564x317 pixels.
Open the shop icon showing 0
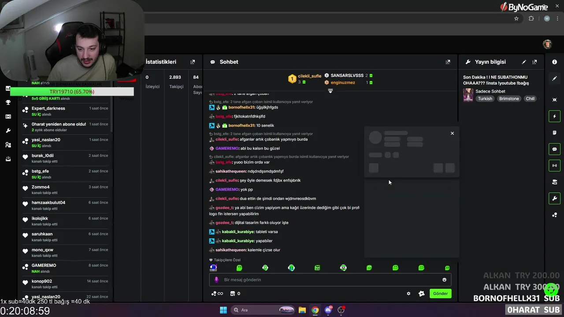(235, 294)
